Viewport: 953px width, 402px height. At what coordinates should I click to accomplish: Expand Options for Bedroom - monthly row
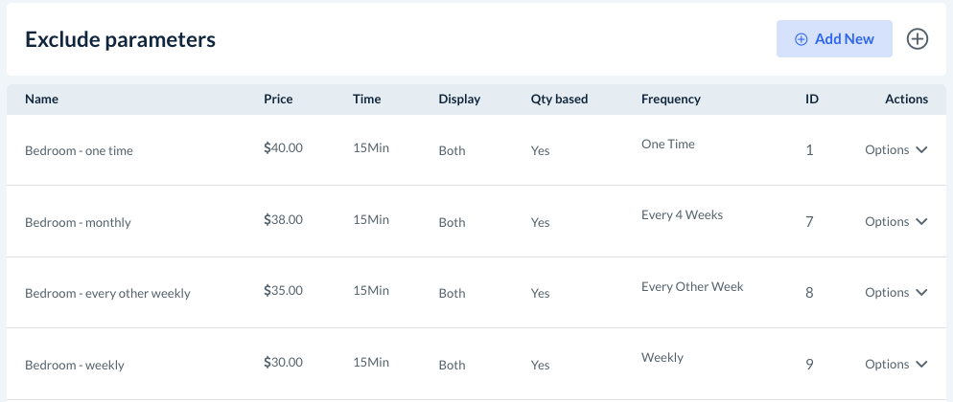coord(896,222)
